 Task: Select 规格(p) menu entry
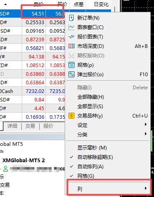pyautogui.click(x=108, y=65)
